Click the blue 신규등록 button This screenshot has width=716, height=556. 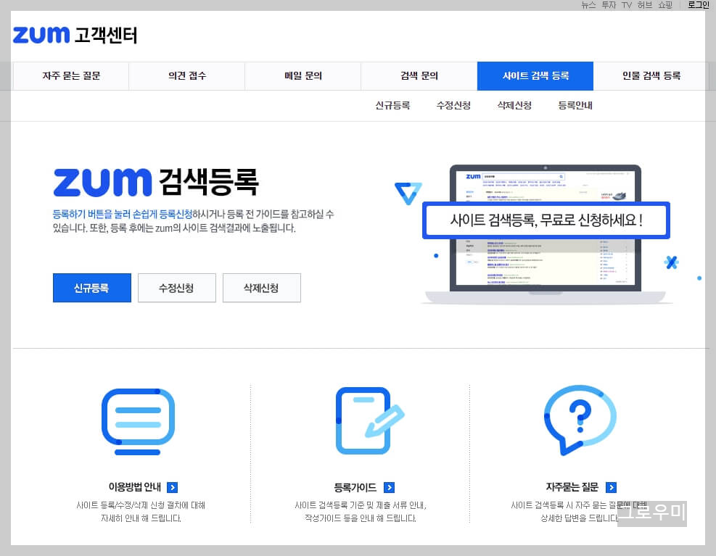[x=91, y=288]
